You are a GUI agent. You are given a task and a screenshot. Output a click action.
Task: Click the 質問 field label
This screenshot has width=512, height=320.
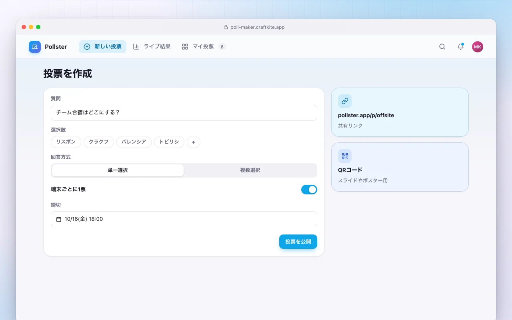click(x=56, y=98)
